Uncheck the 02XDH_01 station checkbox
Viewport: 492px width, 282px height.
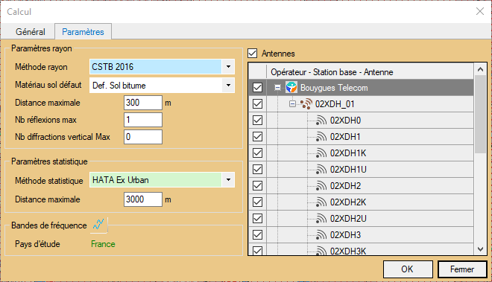[x=258, y=103]
